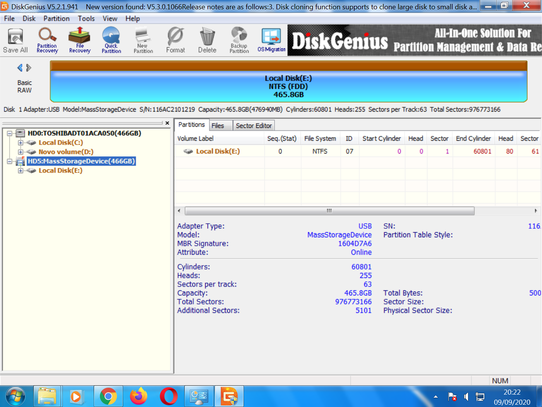Open Windows Explorer from the taskbar

(47, 396)
